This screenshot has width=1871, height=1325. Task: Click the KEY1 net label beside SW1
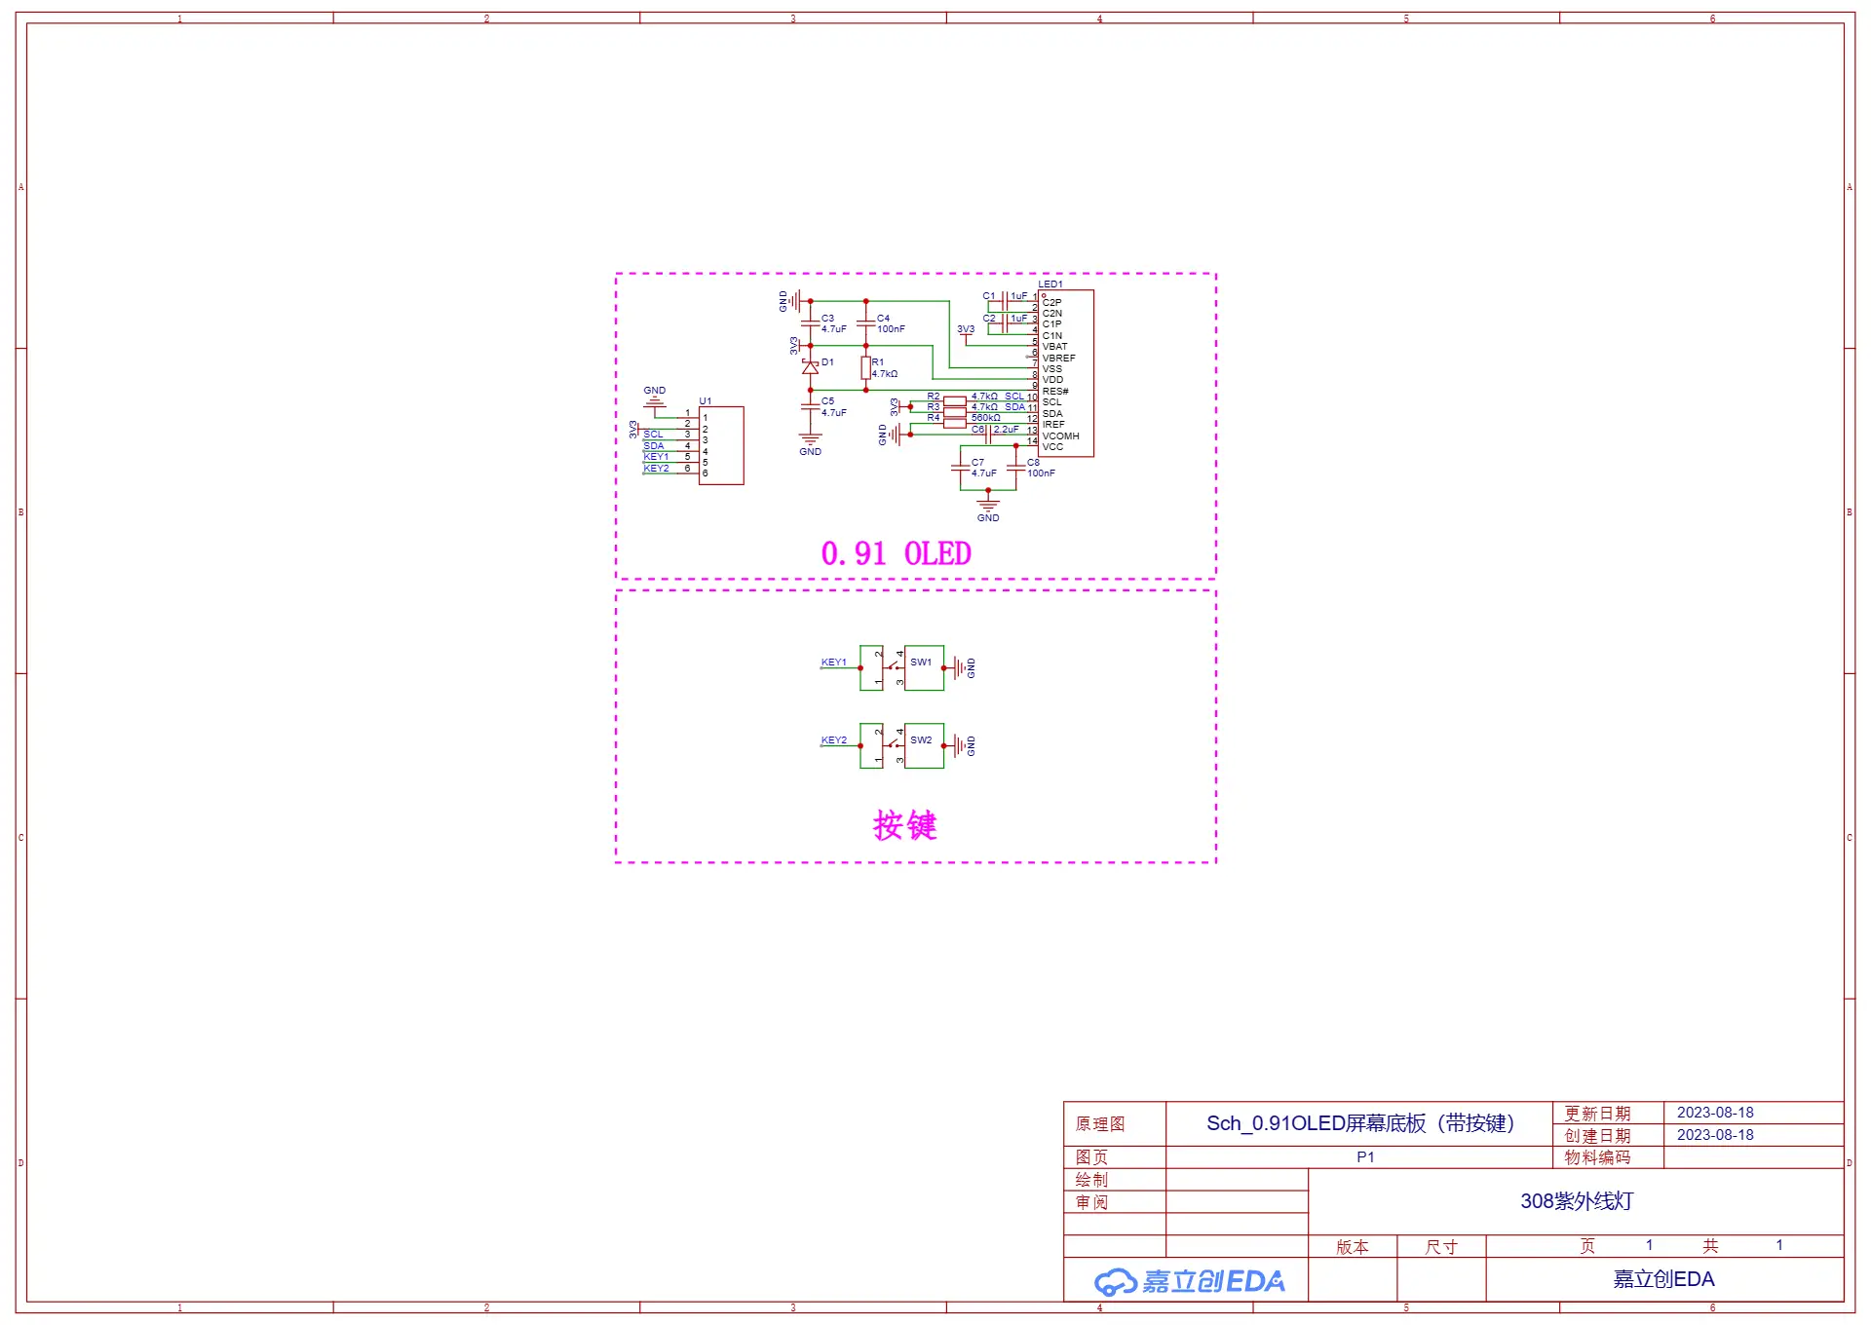click(834, 662)
